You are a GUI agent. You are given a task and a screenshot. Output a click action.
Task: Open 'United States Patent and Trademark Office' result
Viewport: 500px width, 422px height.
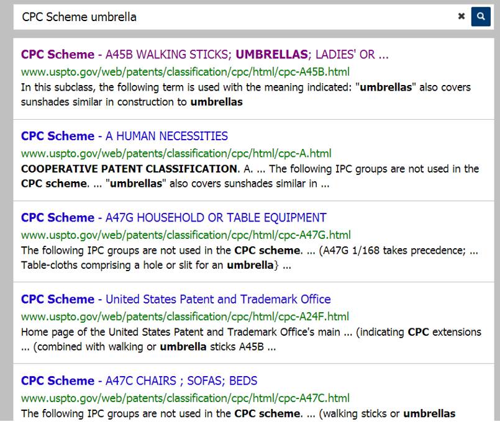(x=176, y=299)
